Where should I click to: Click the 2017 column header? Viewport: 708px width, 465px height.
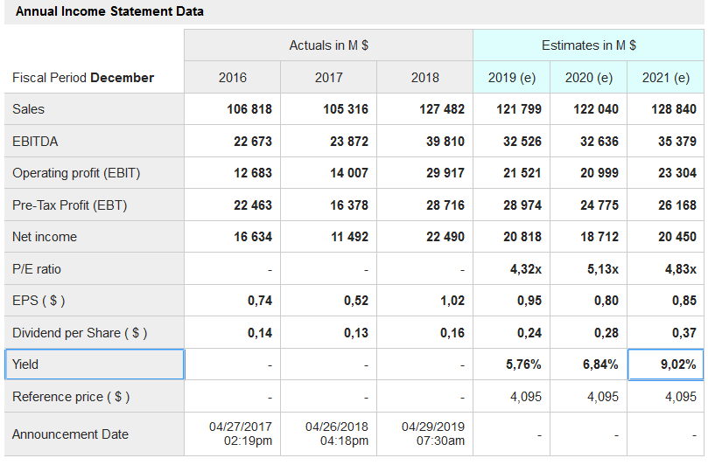329,78
